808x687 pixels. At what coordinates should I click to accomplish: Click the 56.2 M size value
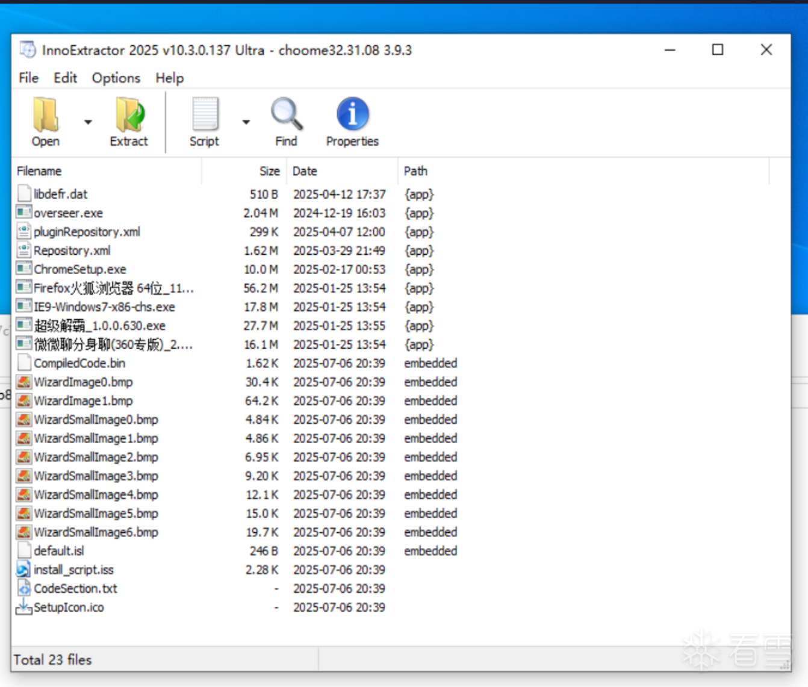pyautogui.click(x=261, y=288)
